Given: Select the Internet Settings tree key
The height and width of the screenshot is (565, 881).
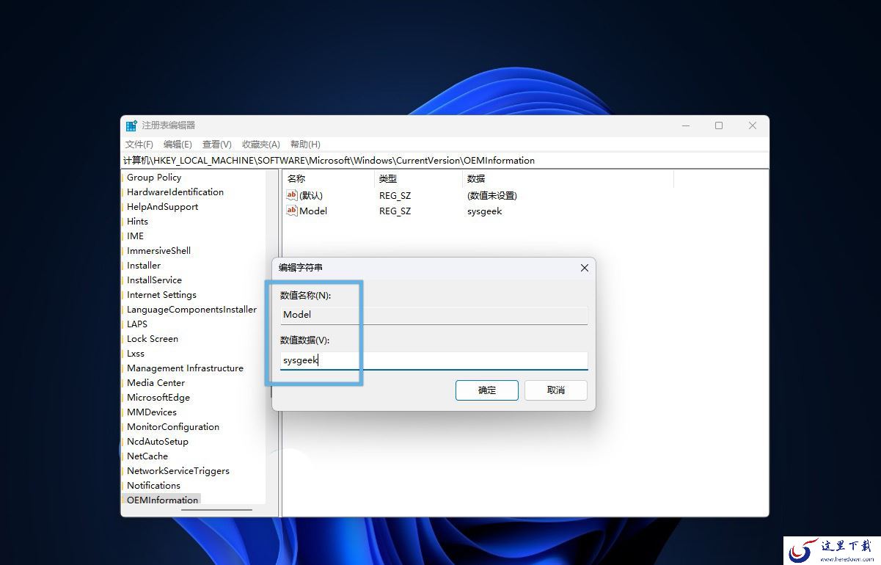Looking at the screenshot, I should [161, 295].
